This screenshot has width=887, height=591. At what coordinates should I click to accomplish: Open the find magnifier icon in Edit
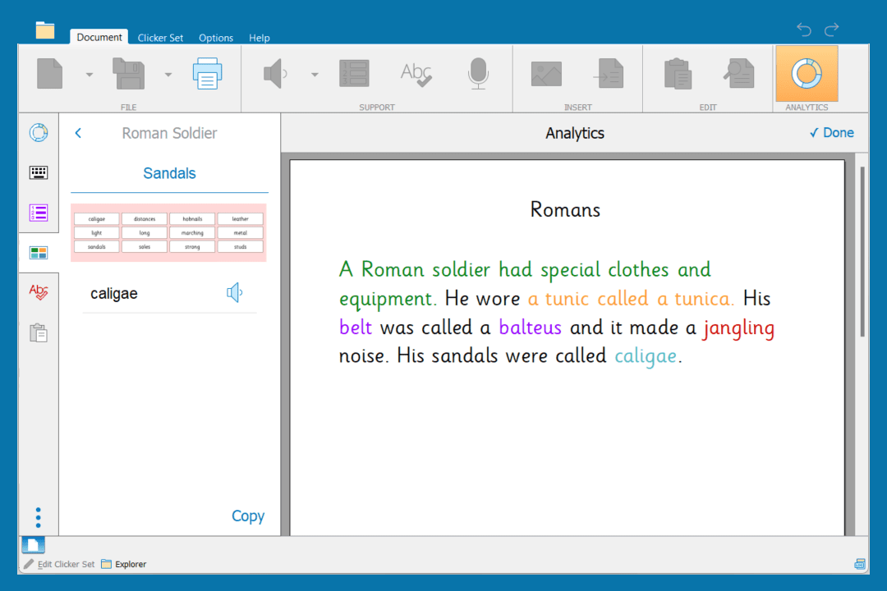pyautogui.click(x=739, y=74)
